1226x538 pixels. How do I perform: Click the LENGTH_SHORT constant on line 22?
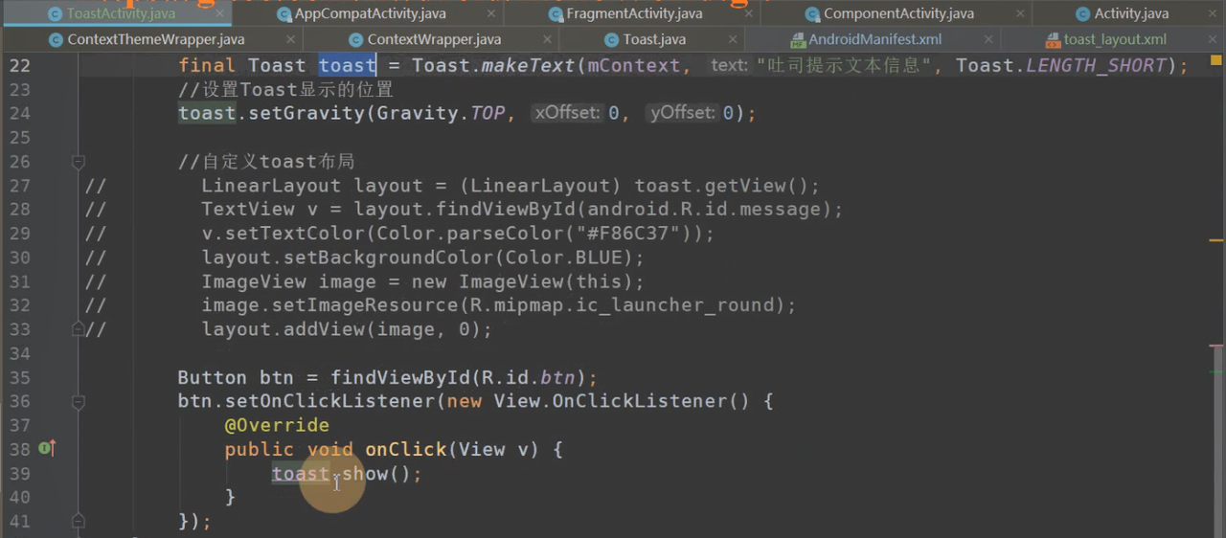[x=1095, y=65]
